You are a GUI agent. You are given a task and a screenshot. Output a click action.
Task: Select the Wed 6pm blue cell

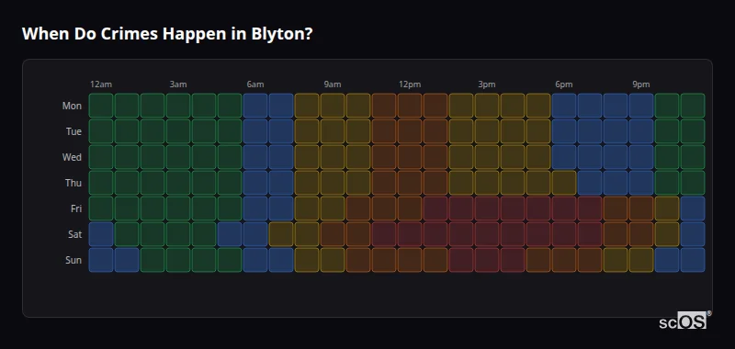[564, 157]
